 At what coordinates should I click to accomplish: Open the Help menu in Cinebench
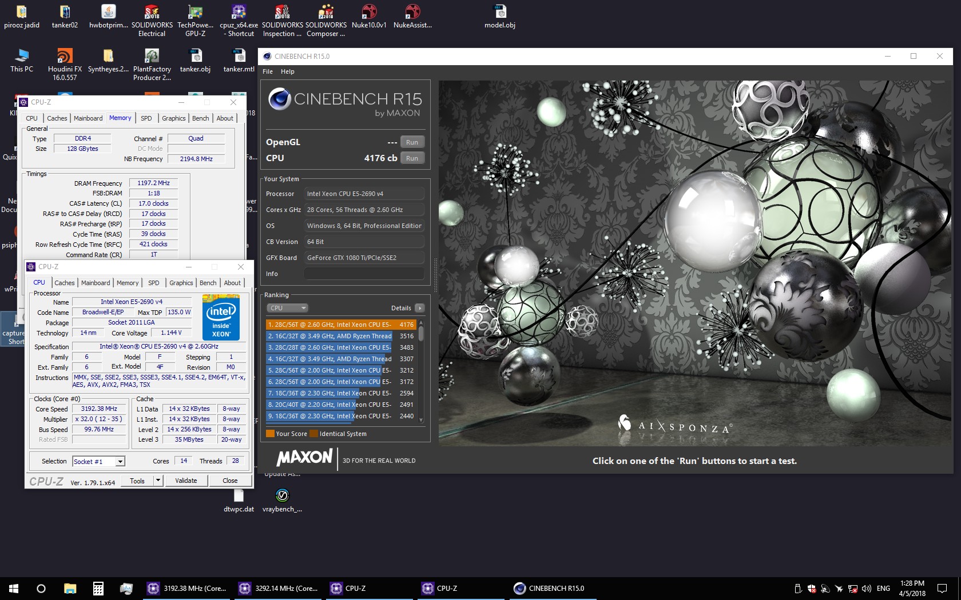[288, 71]
